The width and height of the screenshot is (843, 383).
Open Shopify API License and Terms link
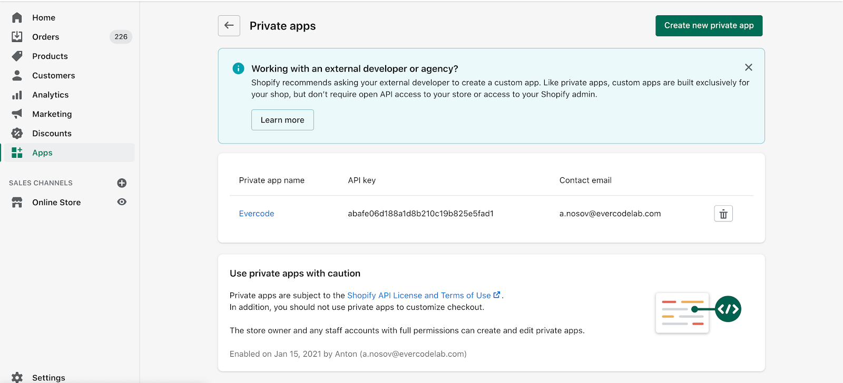(x=419, y=296)
